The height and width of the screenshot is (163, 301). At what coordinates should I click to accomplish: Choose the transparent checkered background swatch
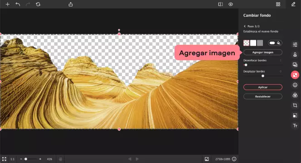(x=246, y=43)
